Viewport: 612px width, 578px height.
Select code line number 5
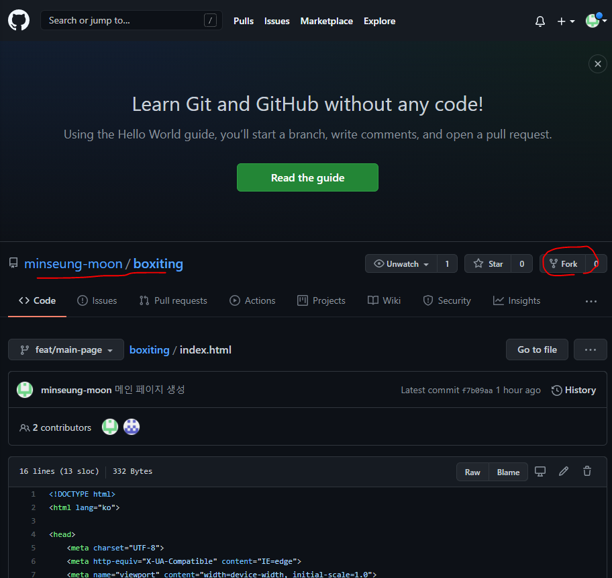click(33, 548)
